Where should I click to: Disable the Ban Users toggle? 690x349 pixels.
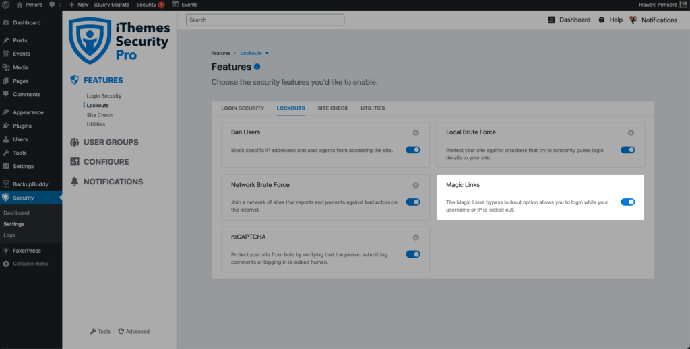(x=413, y=150)
